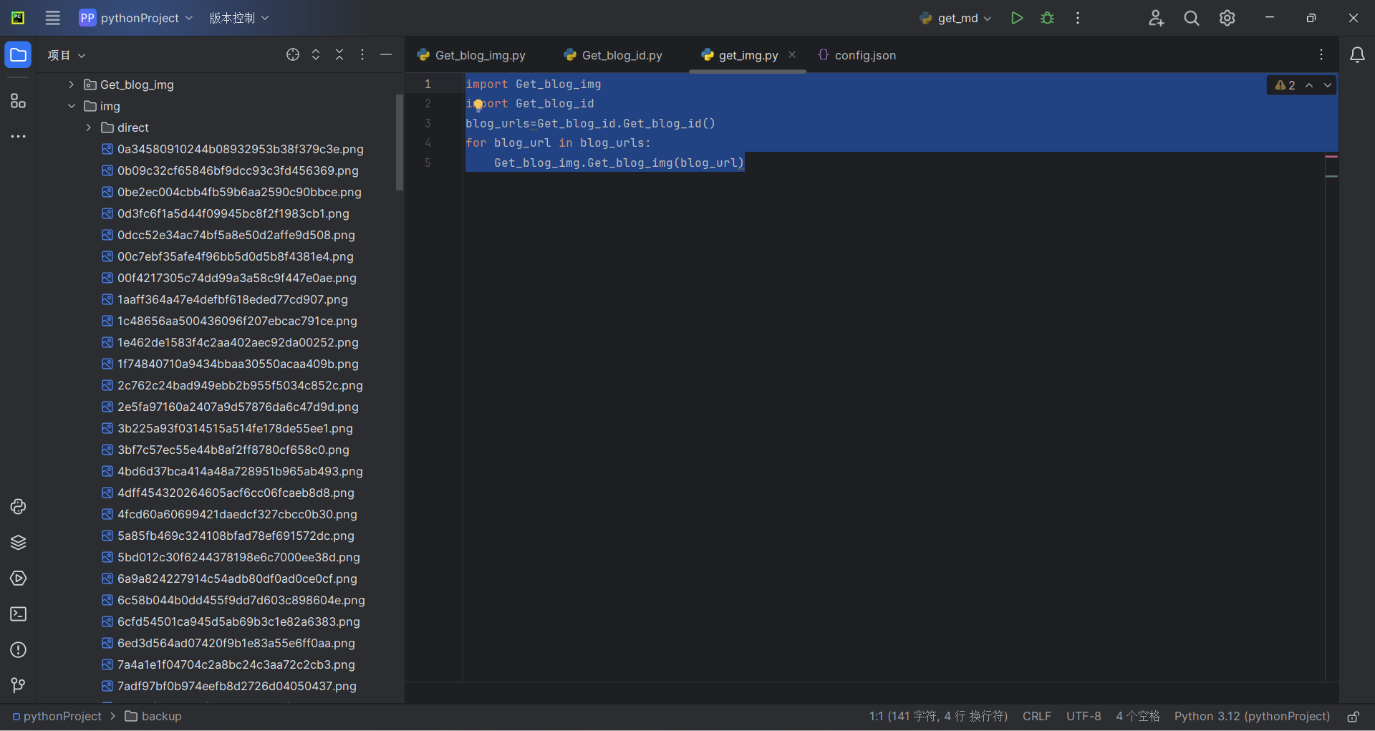1375x731 pixels.
Task: Open 0a34580910244b08932953b38f379c3e.png file
Action: point(240,149)
